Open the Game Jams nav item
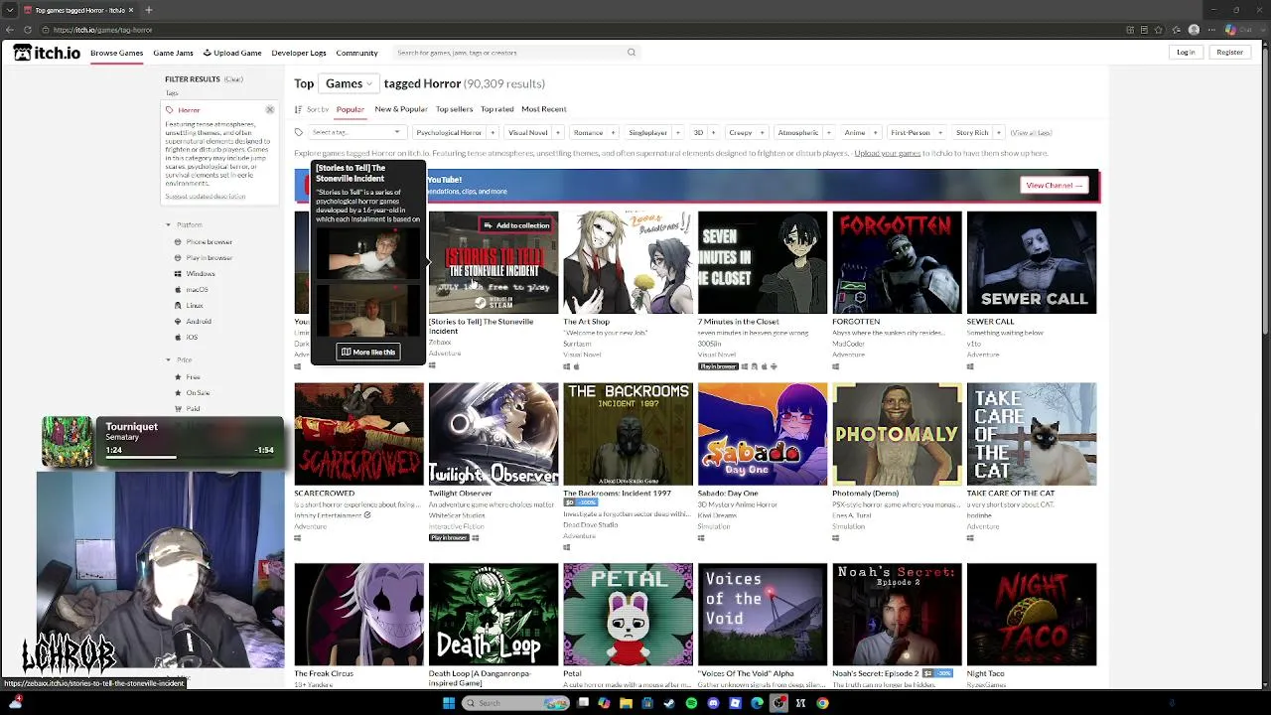This screenshot has width=1271, height=715. click(173, 53)
